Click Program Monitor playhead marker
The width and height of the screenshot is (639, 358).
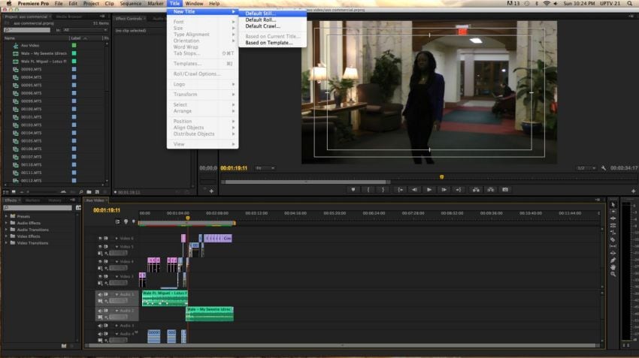click(x=441, y=177)
